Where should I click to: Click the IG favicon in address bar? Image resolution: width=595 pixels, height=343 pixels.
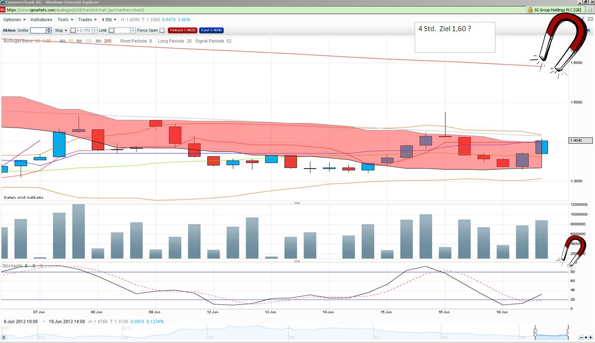click(3, 10)
